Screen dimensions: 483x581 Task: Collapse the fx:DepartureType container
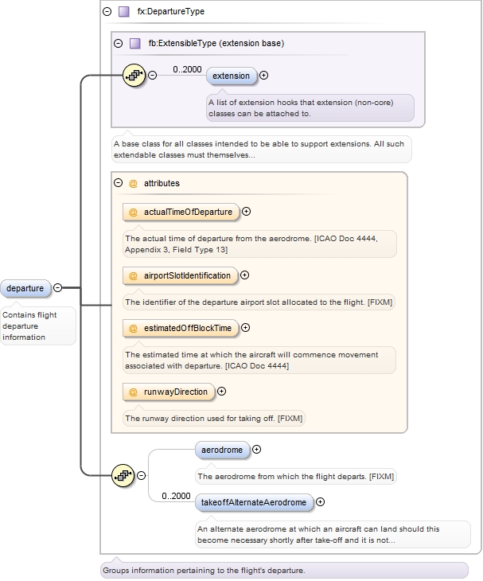[107, 12]
